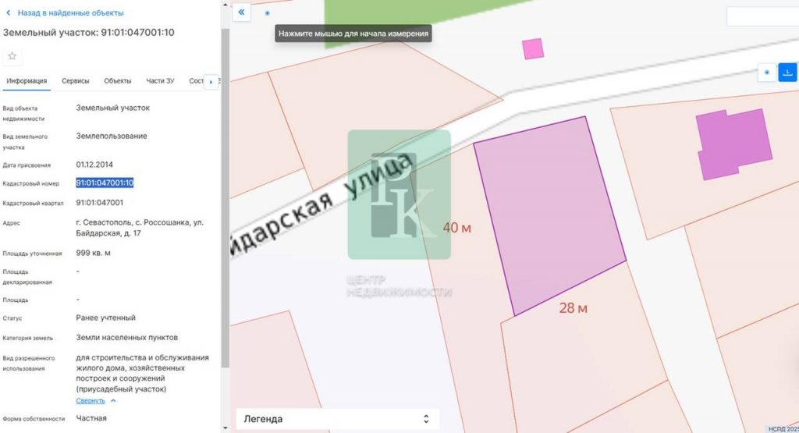Open the Легенда dropdown
Viewport: 799px width, 433px height.
point(337,419)
